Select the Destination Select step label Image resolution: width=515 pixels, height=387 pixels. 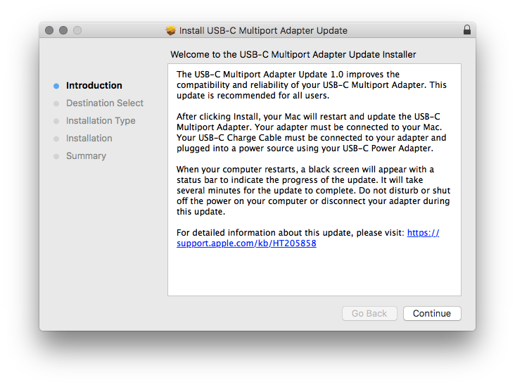105,103
